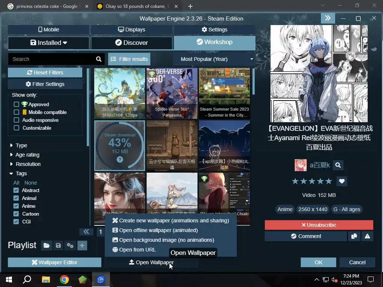Expand the Type filter section
This screenshot has height=287, width=383.
19,145
